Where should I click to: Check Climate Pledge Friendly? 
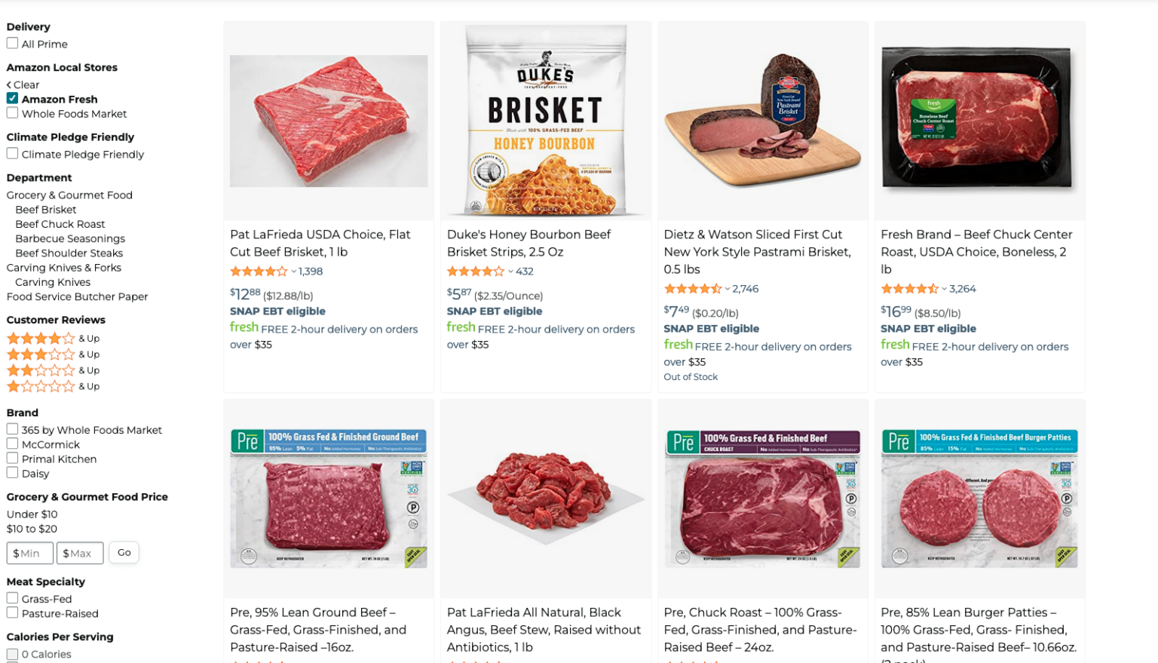pyautogui.click(x=12, y=153)
